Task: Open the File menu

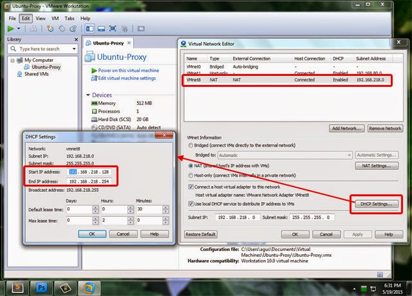Action: coord(12,19)
